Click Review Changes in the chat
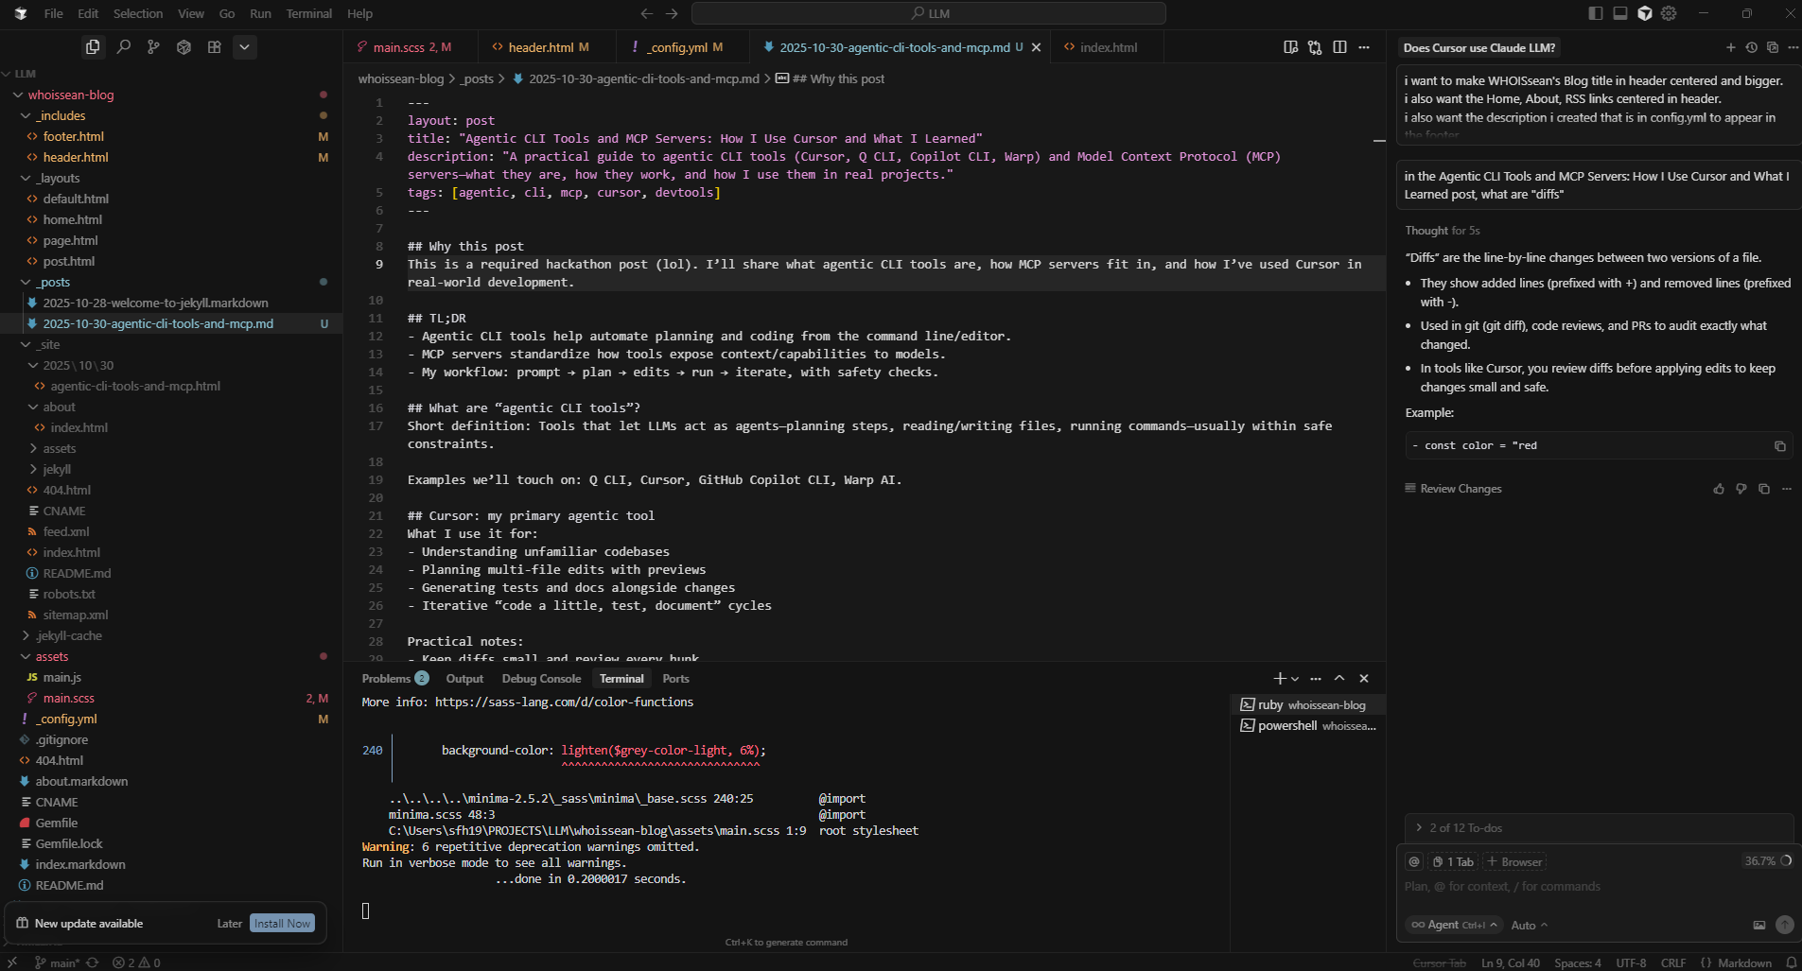 click(x=1460, y=489)
